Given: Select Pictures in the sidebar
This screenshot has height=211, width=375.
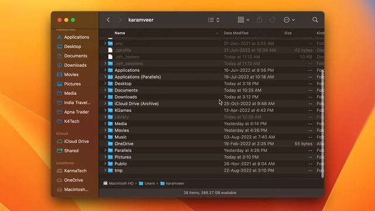Looking at the screenshot, I should coord(69,84).
